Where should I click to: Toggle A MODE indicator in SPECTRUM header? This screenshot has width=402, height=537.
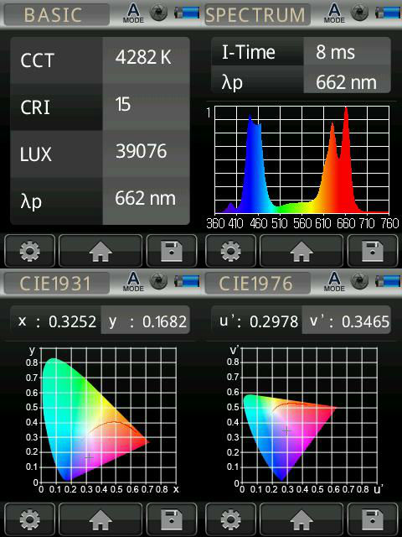click(x=334, y=13)
